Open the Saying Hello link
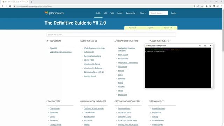This screenshot has height=126, width=224. click(89, 60)
